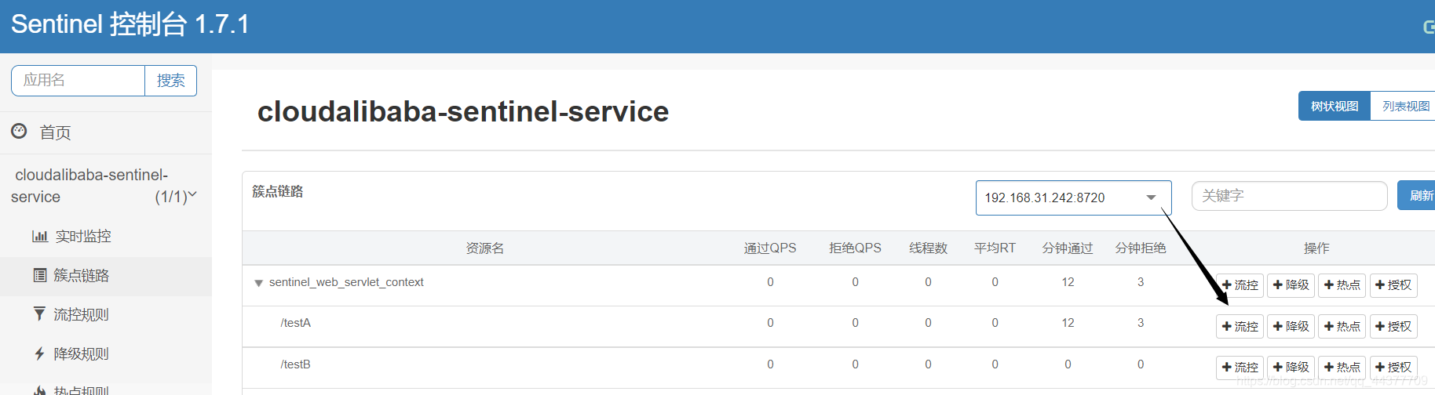Click the 关键字 keyword input field
Viewport: 1435px width, 395px height.
(1289, 196)
